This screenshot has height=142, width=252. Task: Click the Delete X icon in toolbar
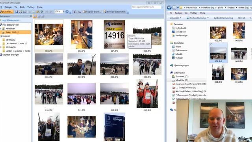[42, 11]
